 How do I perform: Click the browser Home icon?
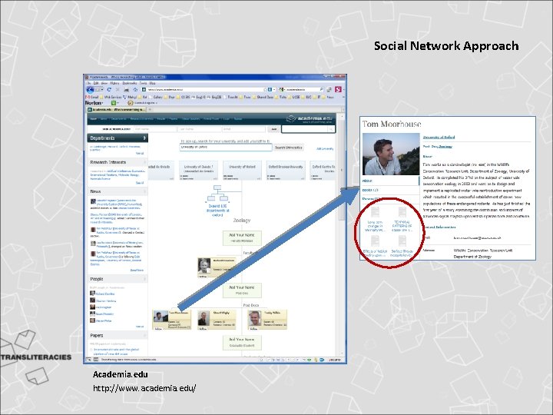pyautogui.click(x=135, y=90)
